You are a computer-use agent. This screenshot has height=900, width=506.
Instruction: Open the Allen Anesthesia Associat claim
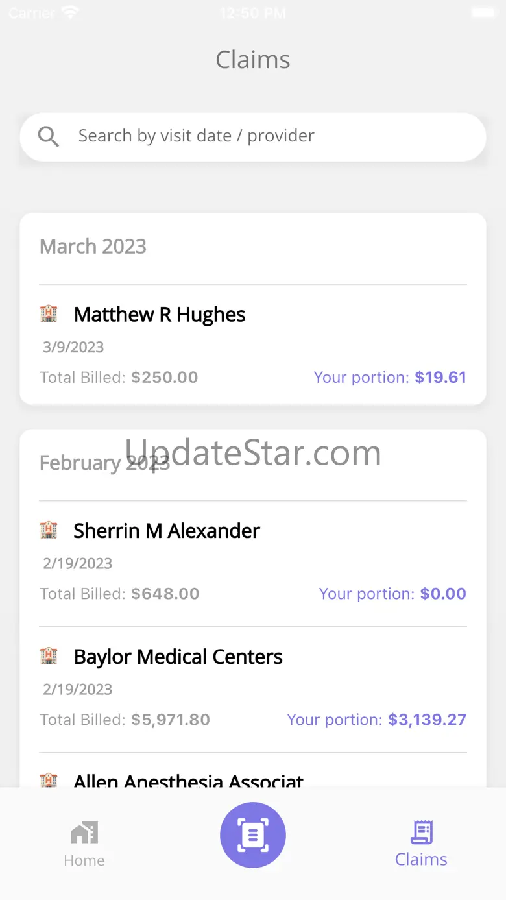pos(188,781)
